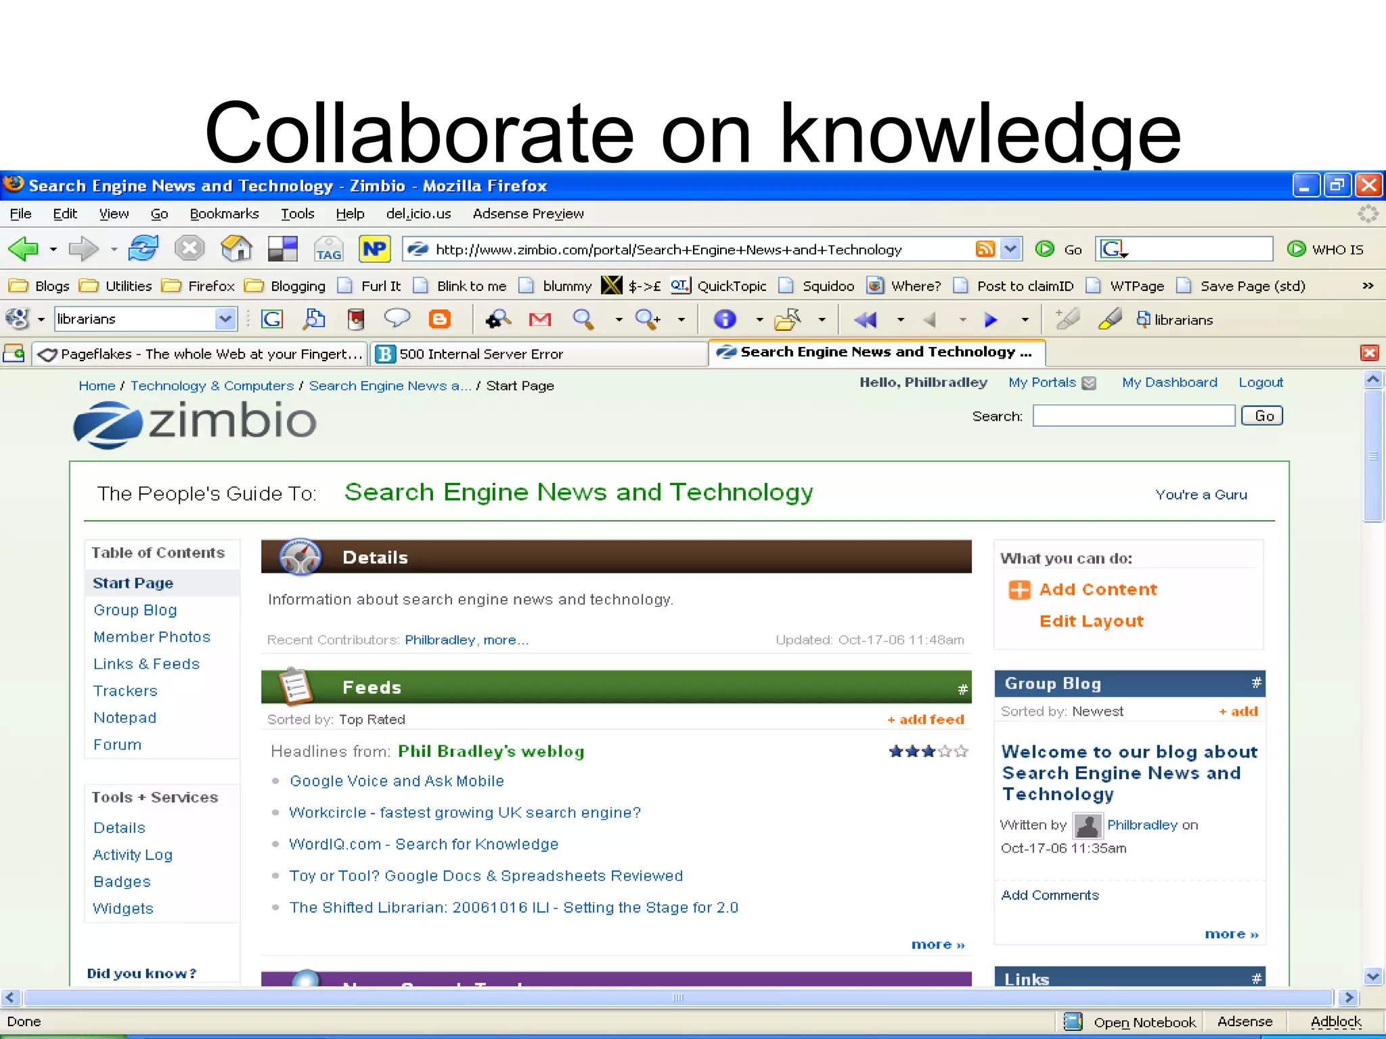The image size is (1386, 1039).
Task: Click the Group Blog contents link
Action: click(135, 610)
